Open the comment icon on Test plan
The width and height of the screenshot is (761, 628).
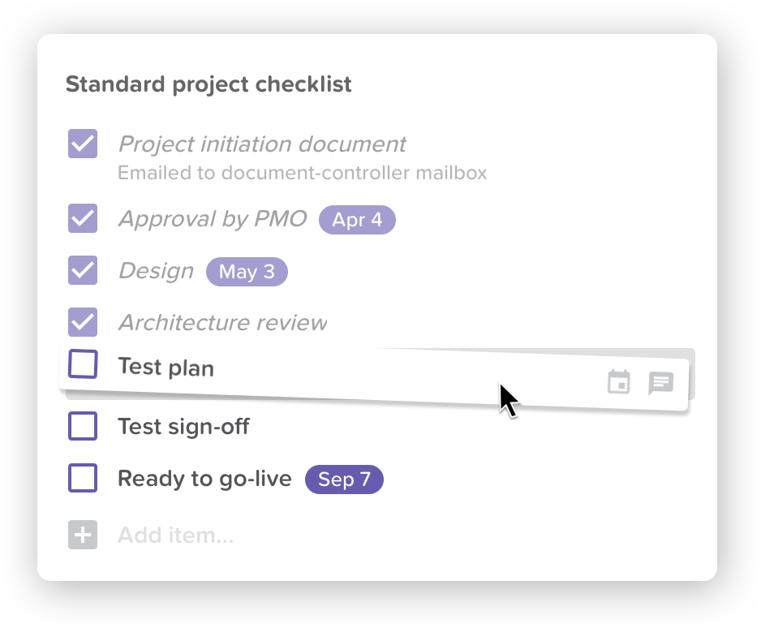click(661, 383)
